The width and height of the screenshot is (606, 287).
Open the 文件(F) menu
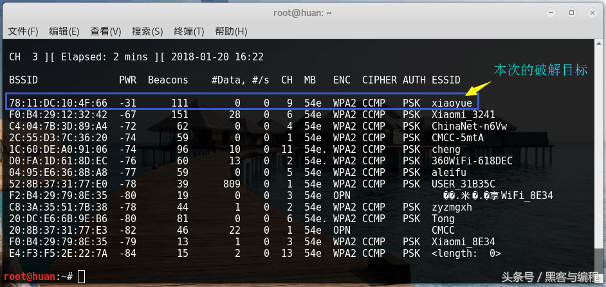(x=23, y=31)
